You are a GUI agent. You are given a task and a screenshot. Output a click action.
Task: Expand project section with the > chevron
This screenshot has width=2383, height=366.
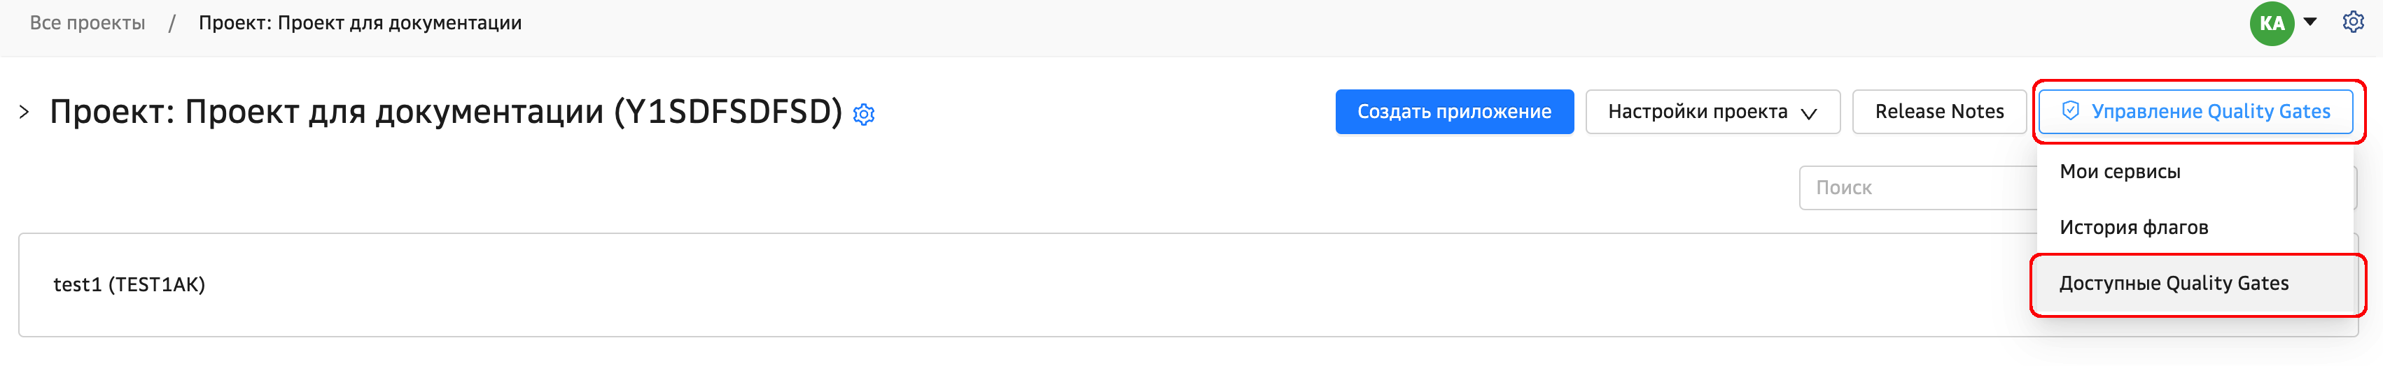[24, 112]
